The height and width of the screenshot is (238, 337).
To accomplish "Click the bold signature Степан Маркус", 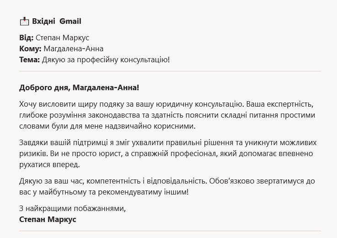I will click(x=48, y=220).
